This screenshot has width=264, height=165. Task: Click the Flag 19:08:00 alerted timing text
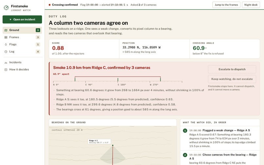104,5
